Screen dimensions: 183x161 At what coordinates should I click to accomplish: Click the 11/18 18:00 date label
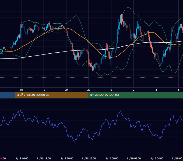(44, 158)
